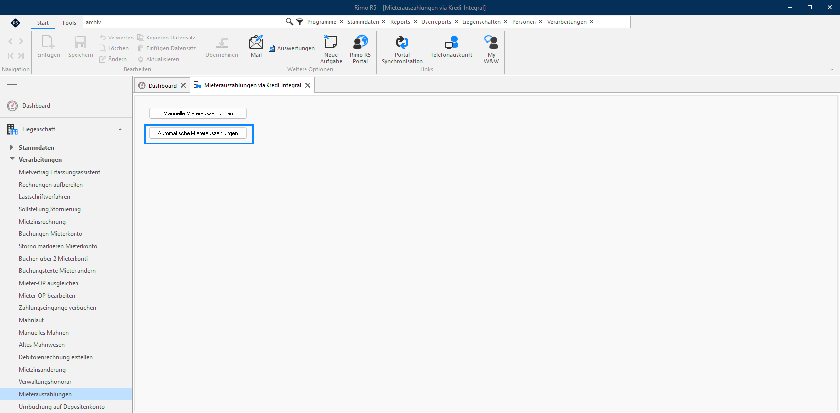Collapse the Verarbeitungen tree node
Screen dimensions: 840x413
point(12,159)
